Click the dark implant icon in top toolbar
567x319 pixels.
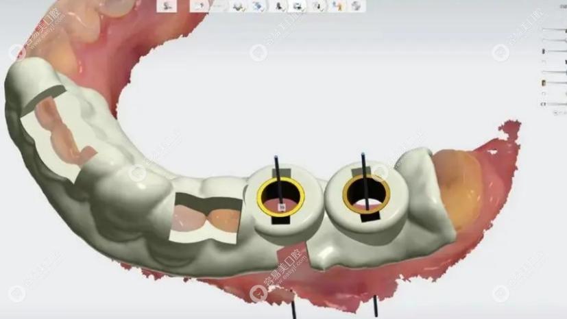(279, 6)
